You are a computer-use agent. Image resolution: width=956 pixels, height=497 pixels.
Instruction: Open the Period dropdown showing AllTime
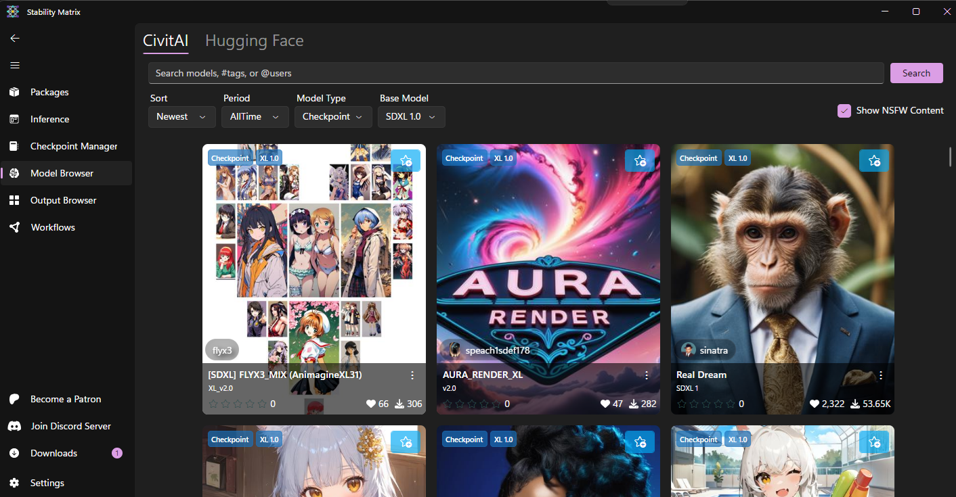pos(255,117)
